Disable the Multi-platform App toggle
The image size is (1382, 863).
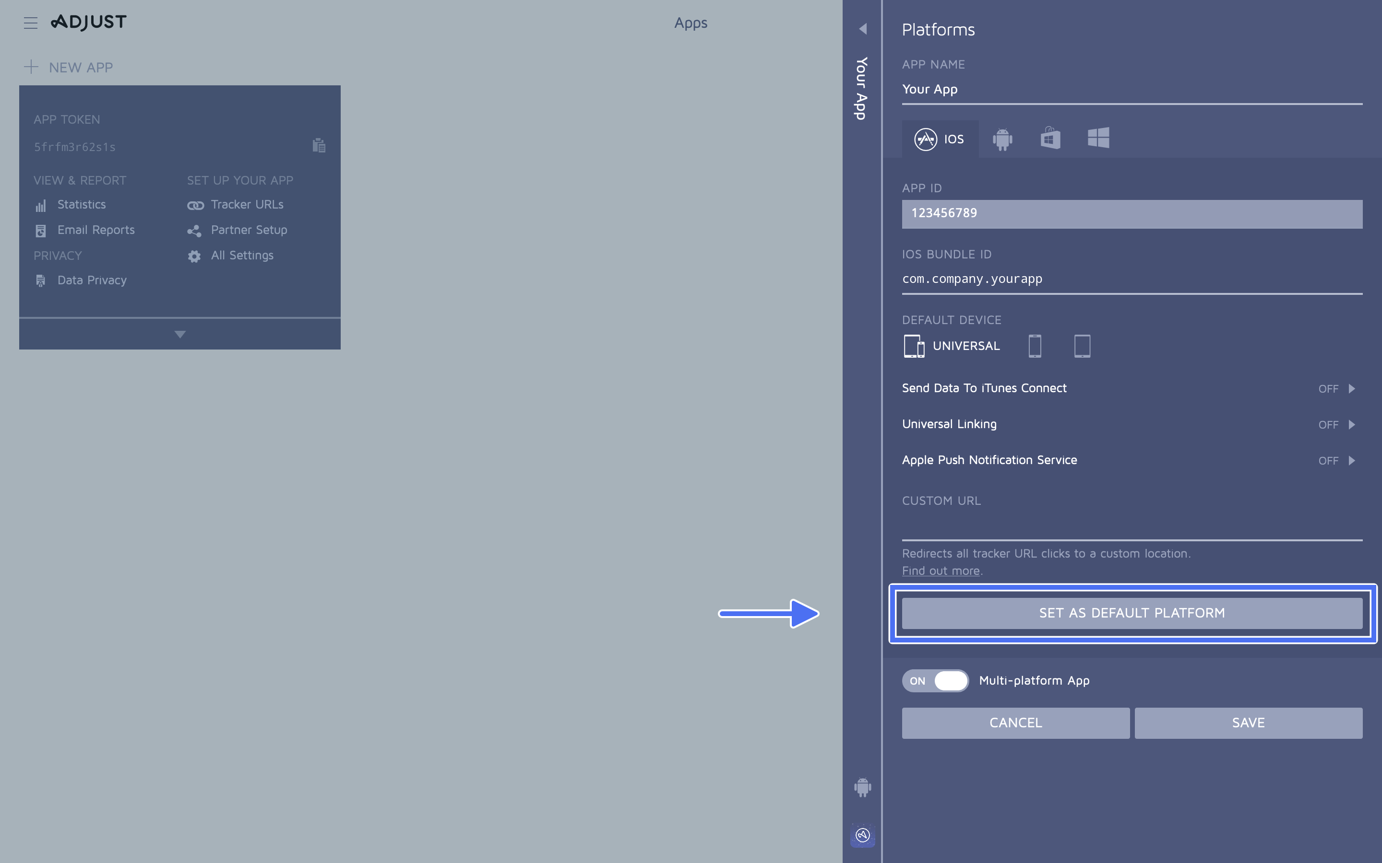pos(935,680)
